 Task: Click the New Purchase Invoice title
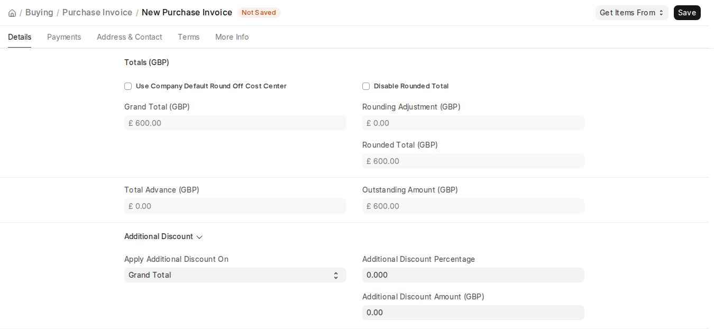coord(187,12)
